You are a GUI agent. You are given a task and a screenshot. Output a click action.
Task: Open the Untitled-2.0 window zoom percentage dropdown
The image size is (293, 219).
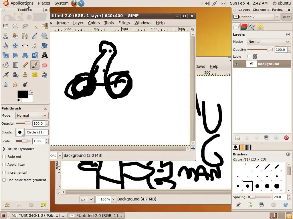pos(60,155)
